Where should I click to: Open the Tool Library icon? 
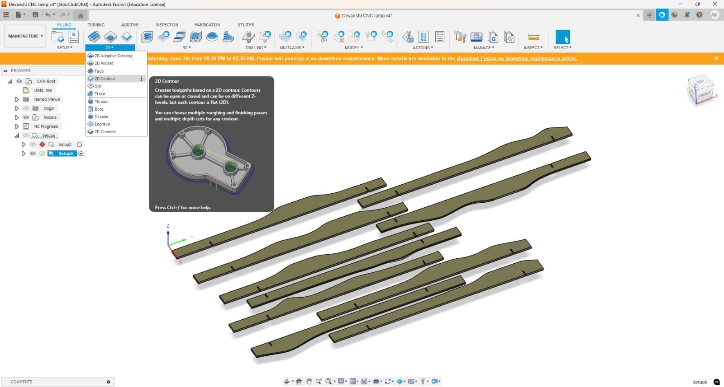(460, 37)
